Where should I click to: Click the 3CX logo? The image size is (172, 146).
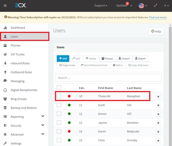[x=21, y=5]
